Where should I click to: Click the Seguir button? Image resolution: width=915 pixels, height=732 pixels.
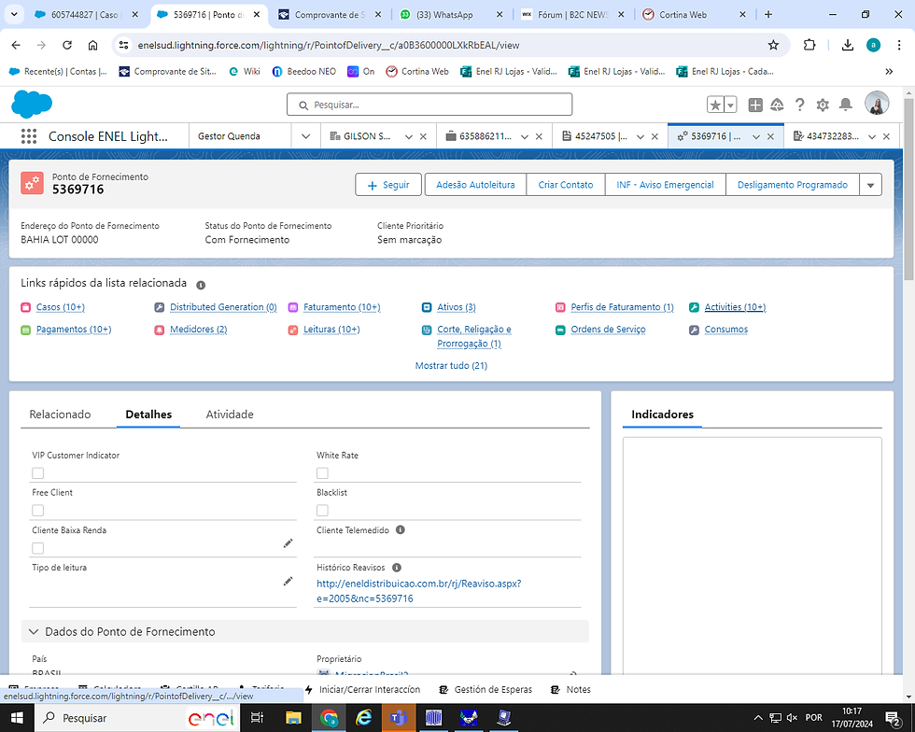(388, 185)
